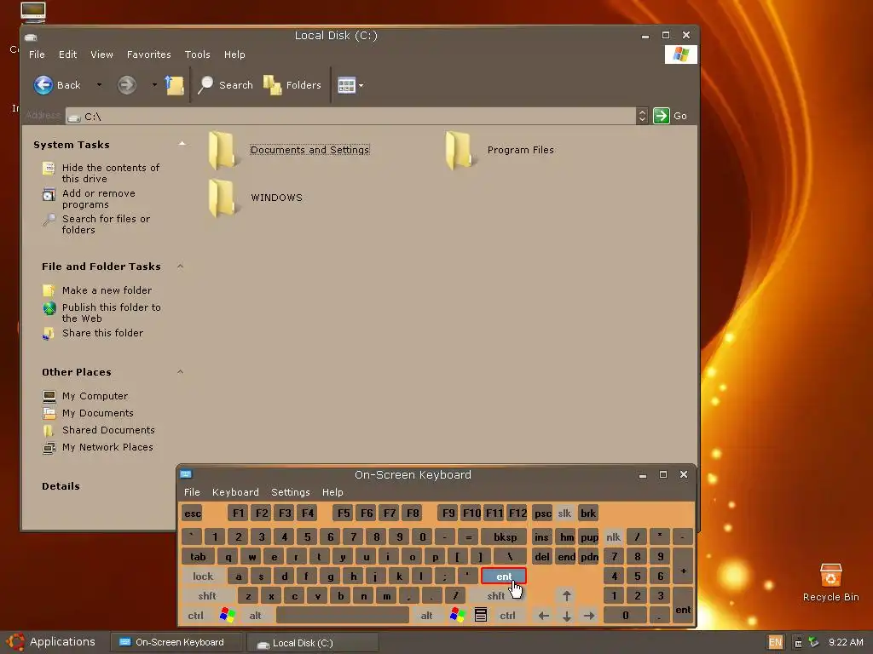This screenshot has height=654, width=873.
Task: Click the esc key on On-Screen Keyboard
Action: coord(192,513)
